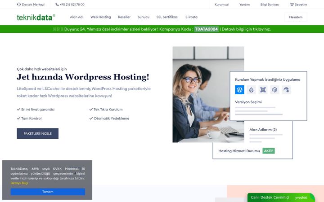The height and width of the screenshot is (202, 324).
Task: Click the TDATA2024 campaign code
Action: click(x=206, y=29)
